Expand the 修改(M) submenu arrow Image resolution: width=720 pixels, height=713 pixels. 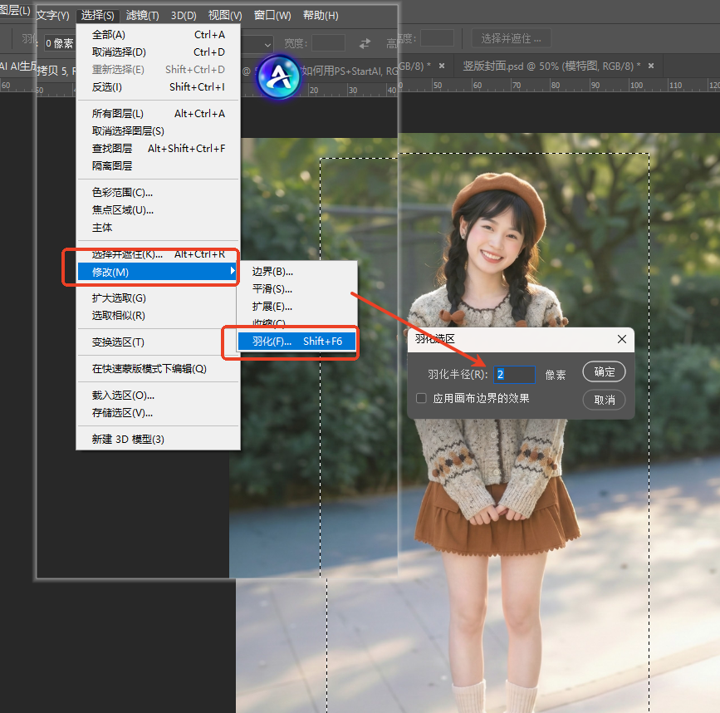coord(233,272)
